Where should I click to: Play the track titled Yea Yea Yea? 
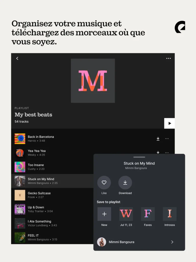point(37,151)
